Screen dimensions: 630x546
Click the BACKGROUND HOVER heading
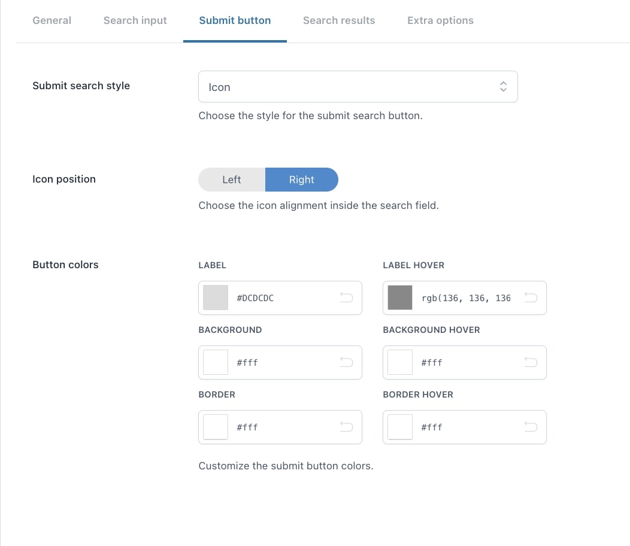(x=432, y=330)
